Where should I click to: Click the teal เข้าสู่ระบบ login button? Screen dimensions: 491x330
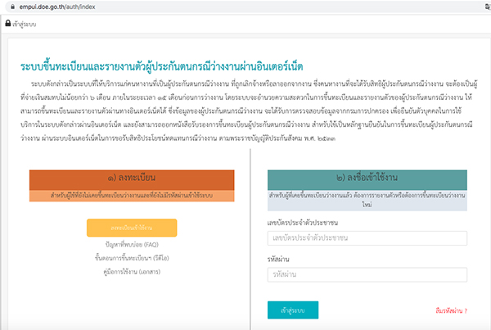click(293, 310)
